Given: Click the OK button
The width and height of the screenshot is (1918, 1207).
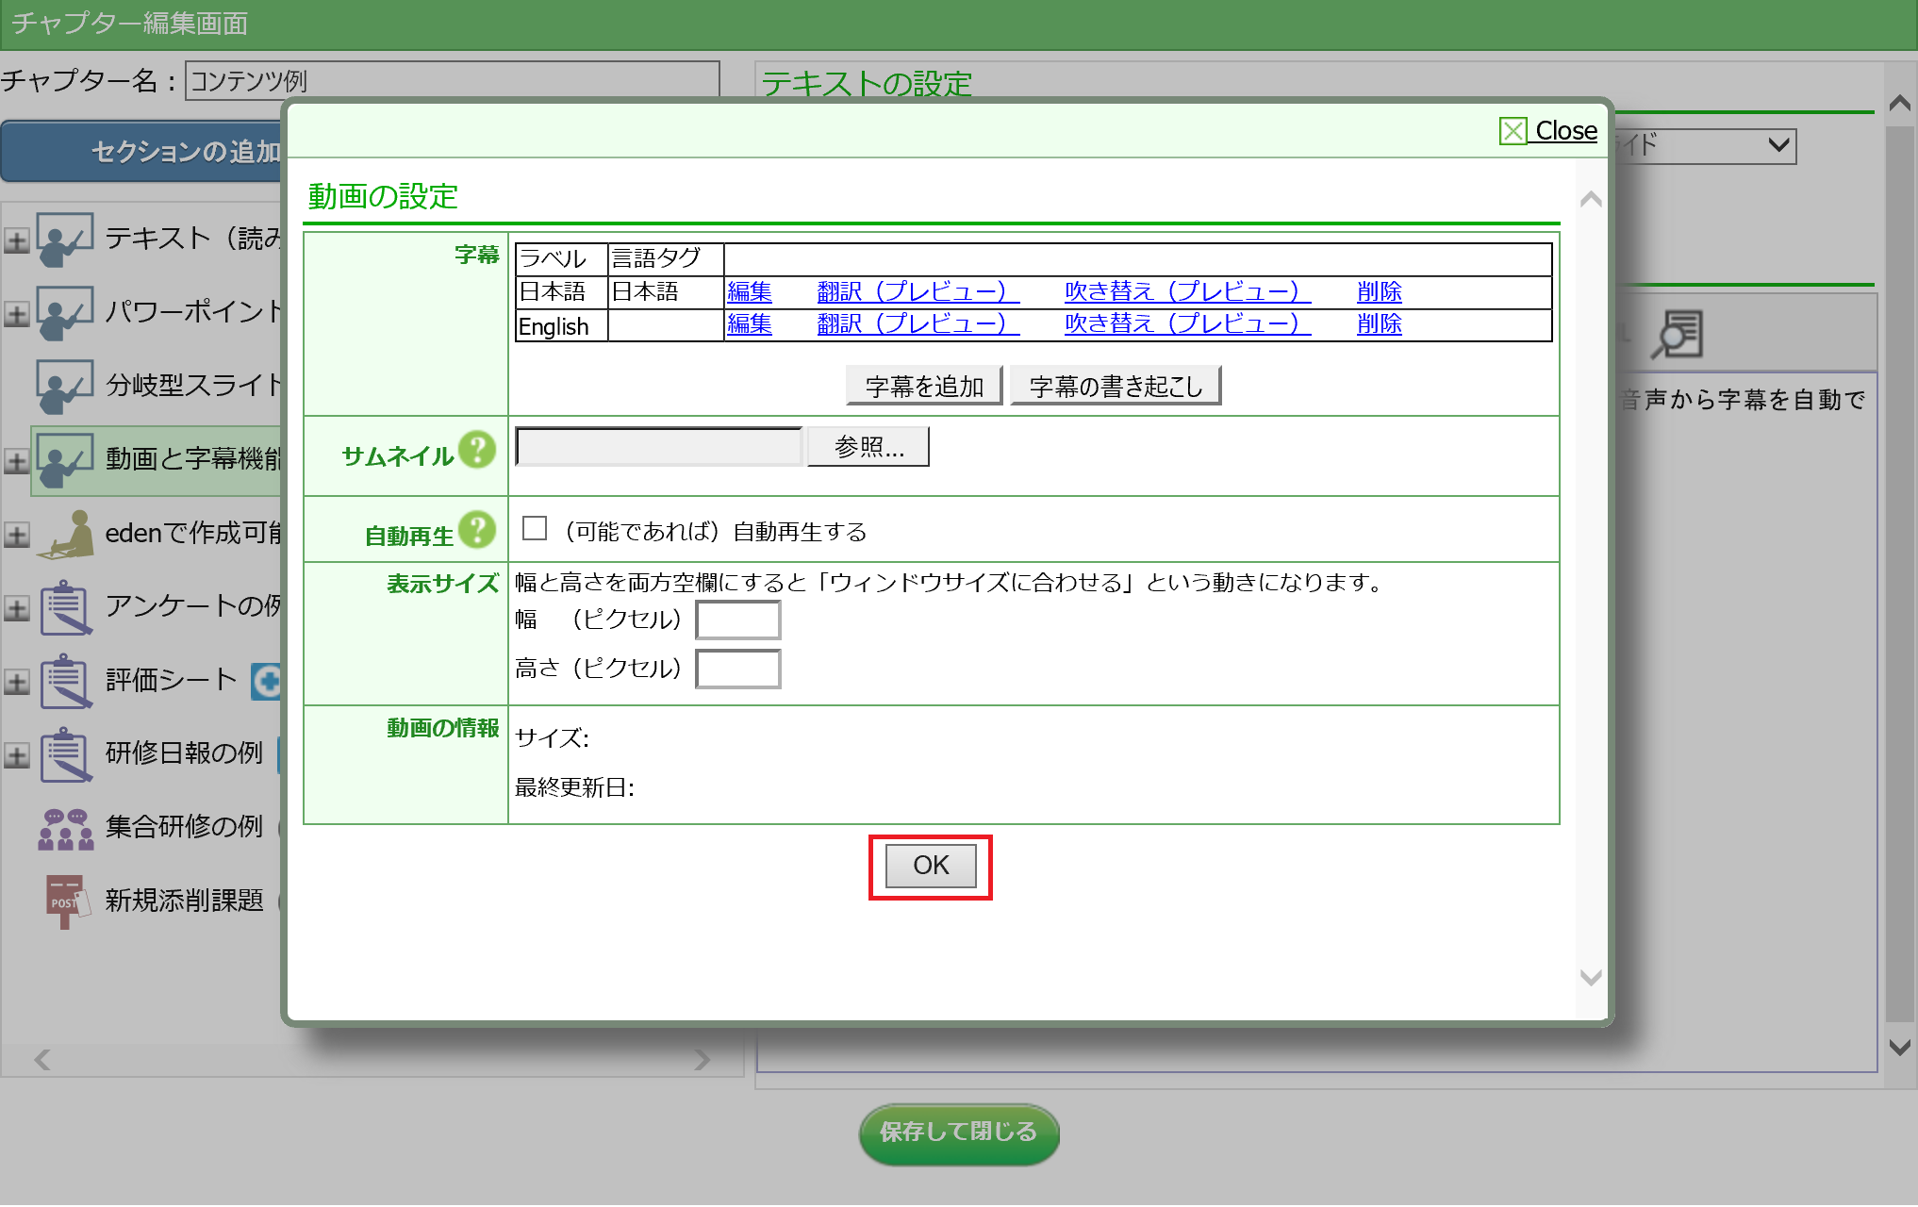Looking at the screenshot, I should click(930, 866).
